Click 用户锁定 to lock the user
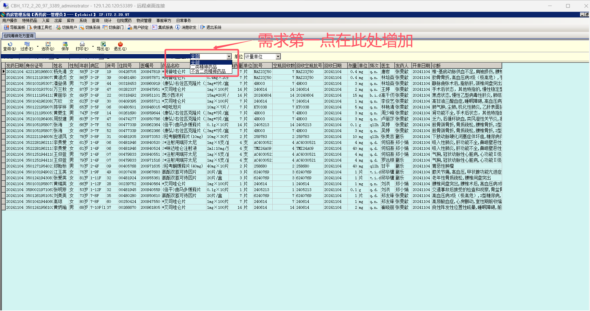 click(x=138, y=27)
